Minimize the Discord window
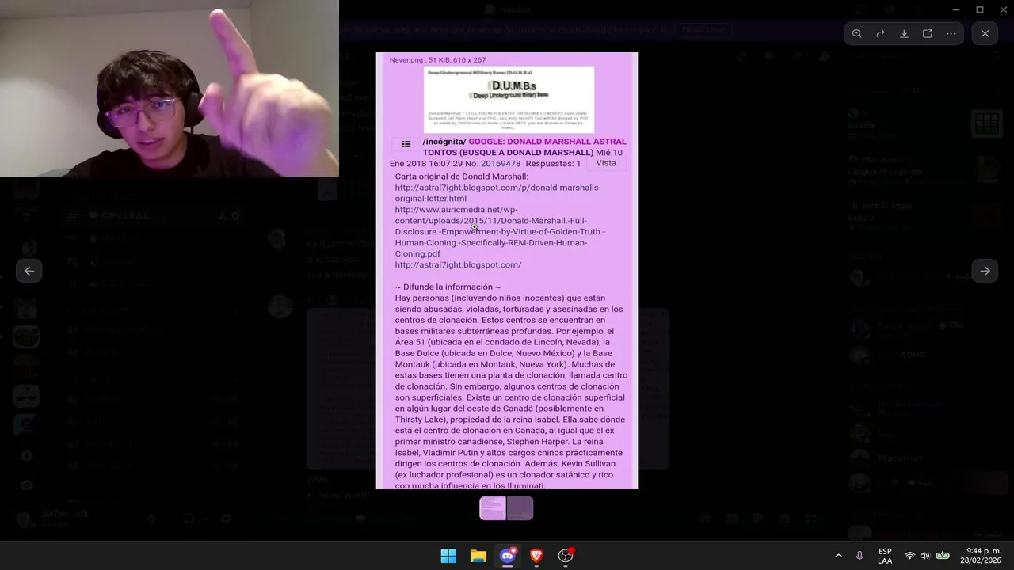1014x570 pixels. [x=955, y=9]
